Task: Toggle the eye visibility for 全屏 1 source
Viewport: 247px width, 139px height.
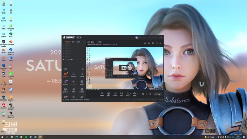Action: 64,60
